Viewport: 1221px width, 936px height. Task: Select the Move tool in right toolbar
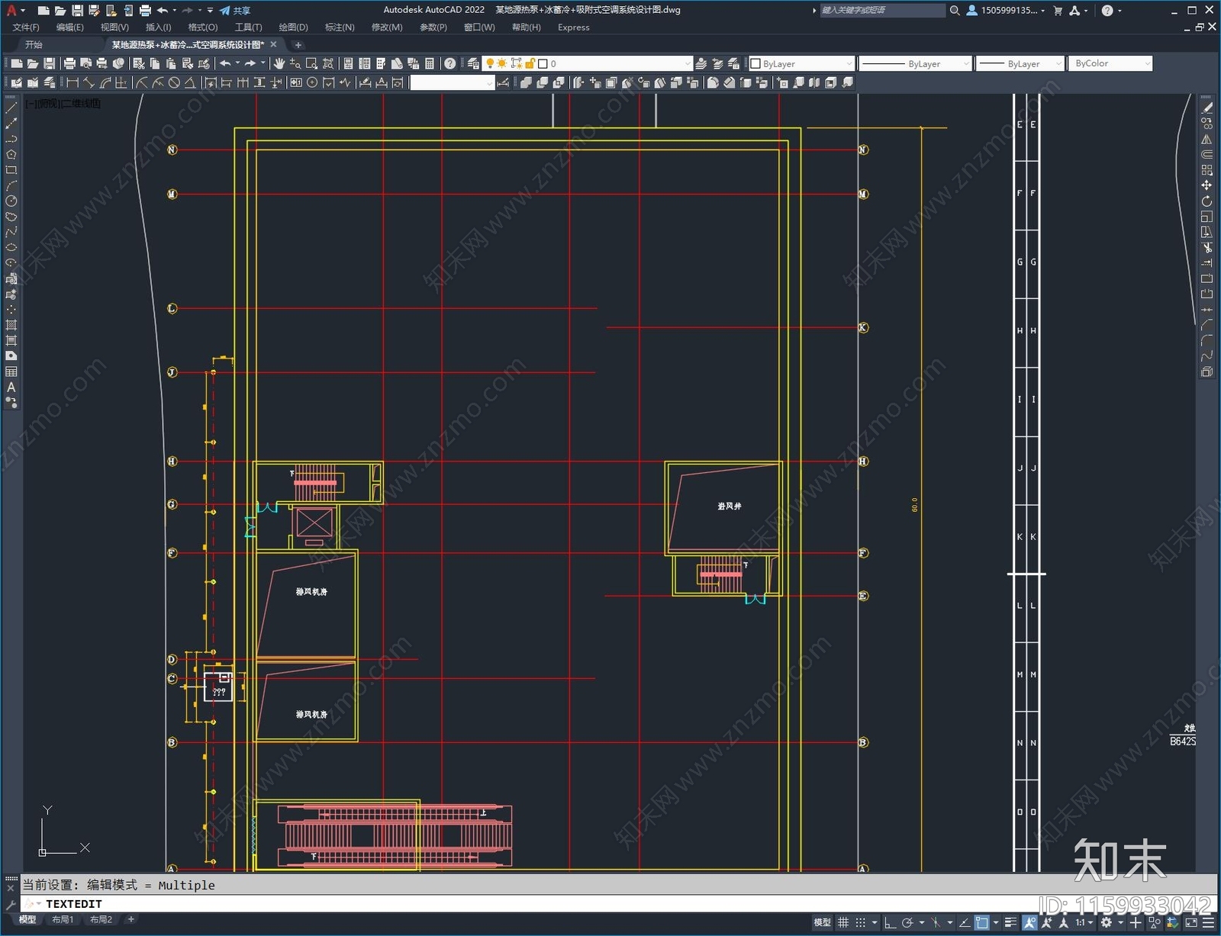(1207, 185)
